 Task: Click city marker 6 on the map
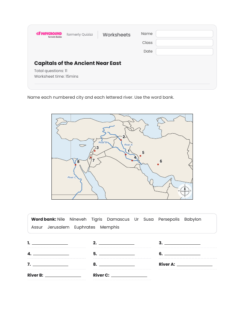point(158,164)
